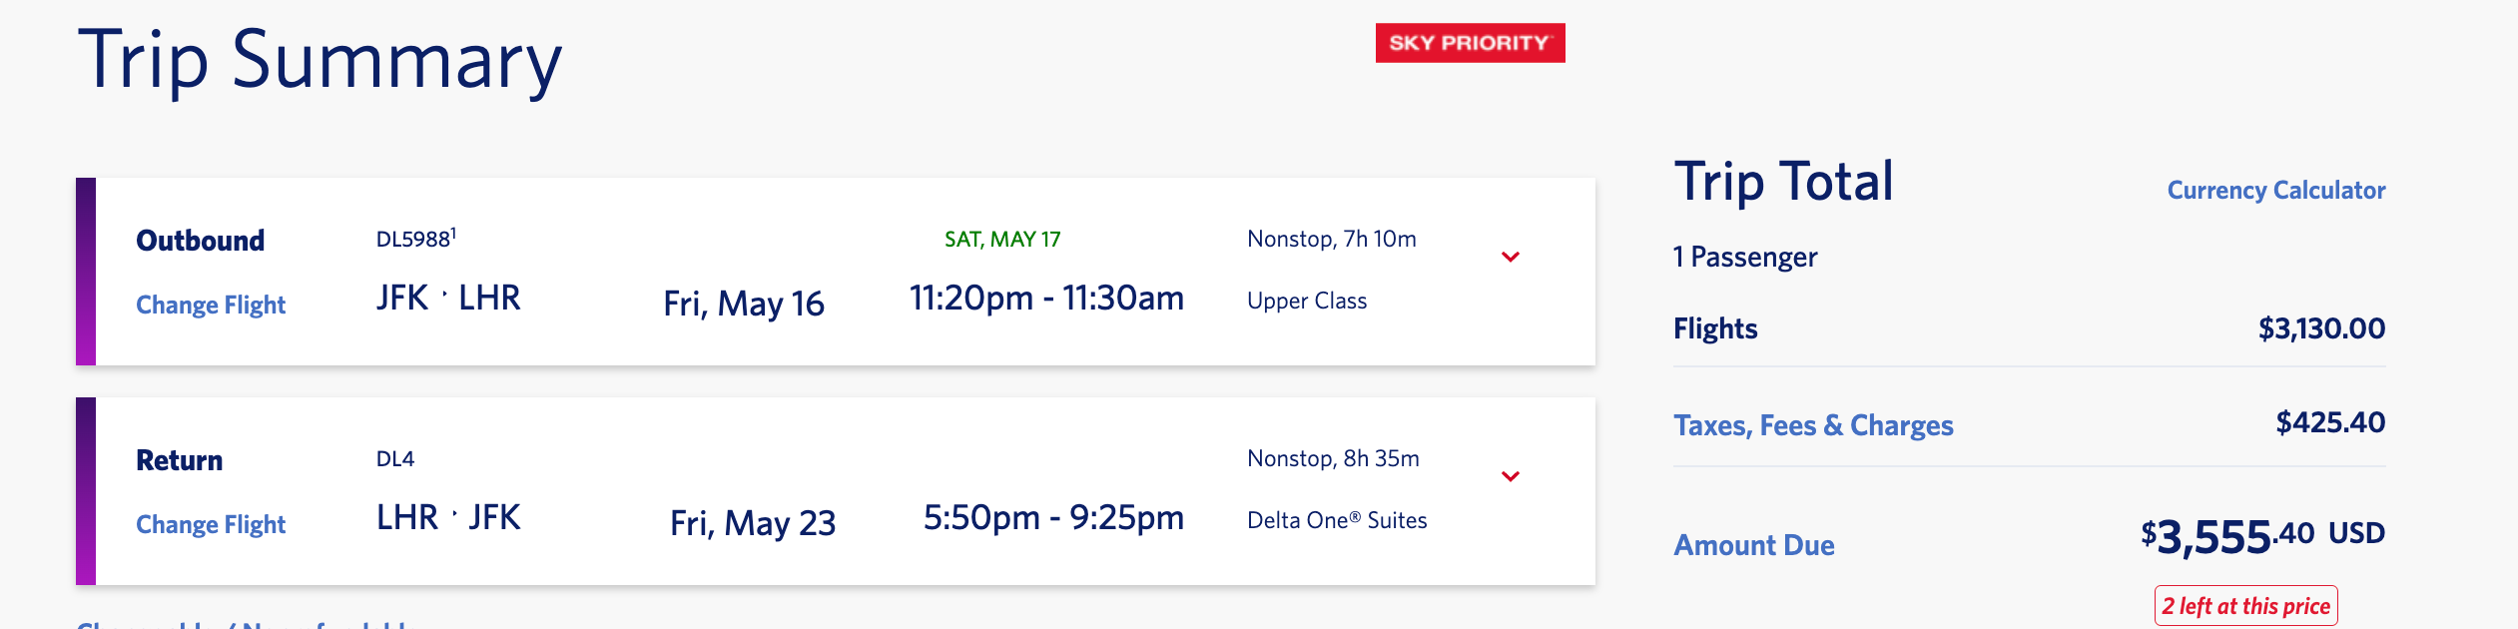Screen dimensions: 2518x629
Task: Expand the Return flight details chevron
Action: (1510, 477)
